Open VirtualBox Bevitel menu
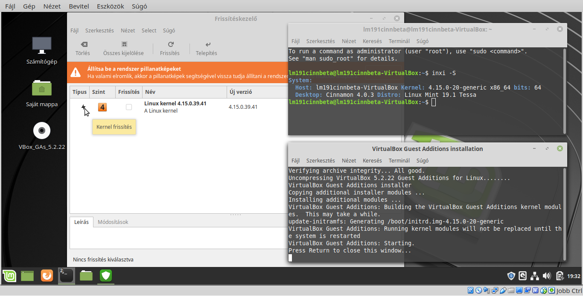This screenshot has height=296, width=583. coord(79,6)
